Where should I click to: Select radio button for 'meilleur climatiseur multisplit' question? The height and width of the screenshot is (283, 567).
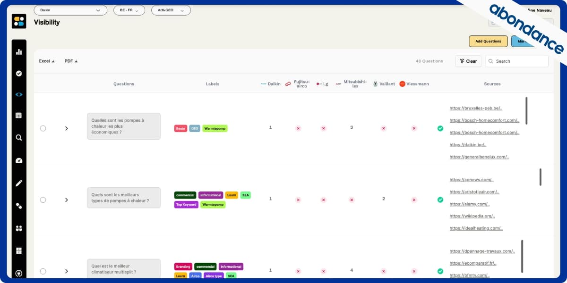point(43,271)
